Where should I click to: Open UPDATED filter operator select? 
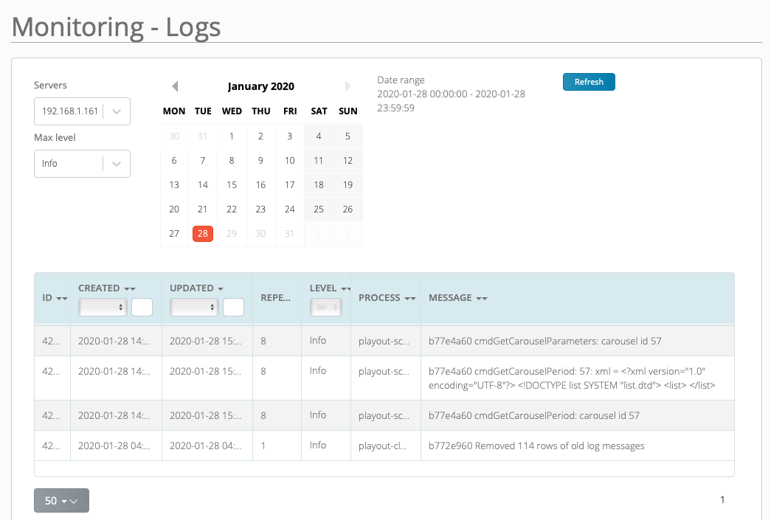194,307
